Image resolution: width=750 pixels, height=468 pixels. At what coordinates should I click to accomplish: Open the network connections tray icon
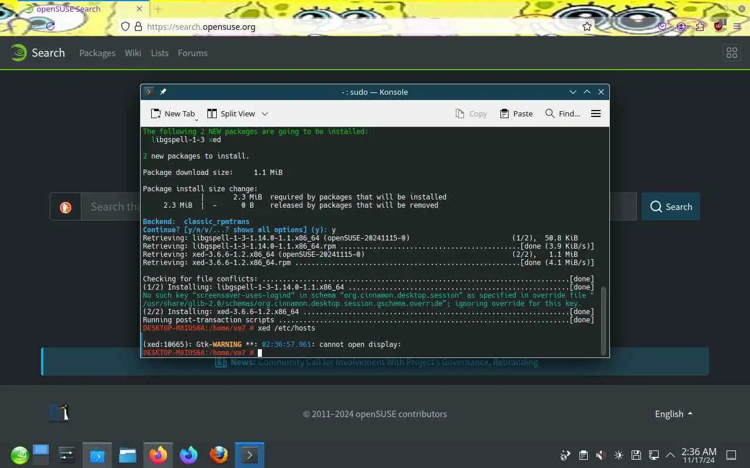click(x=654, y=455)
